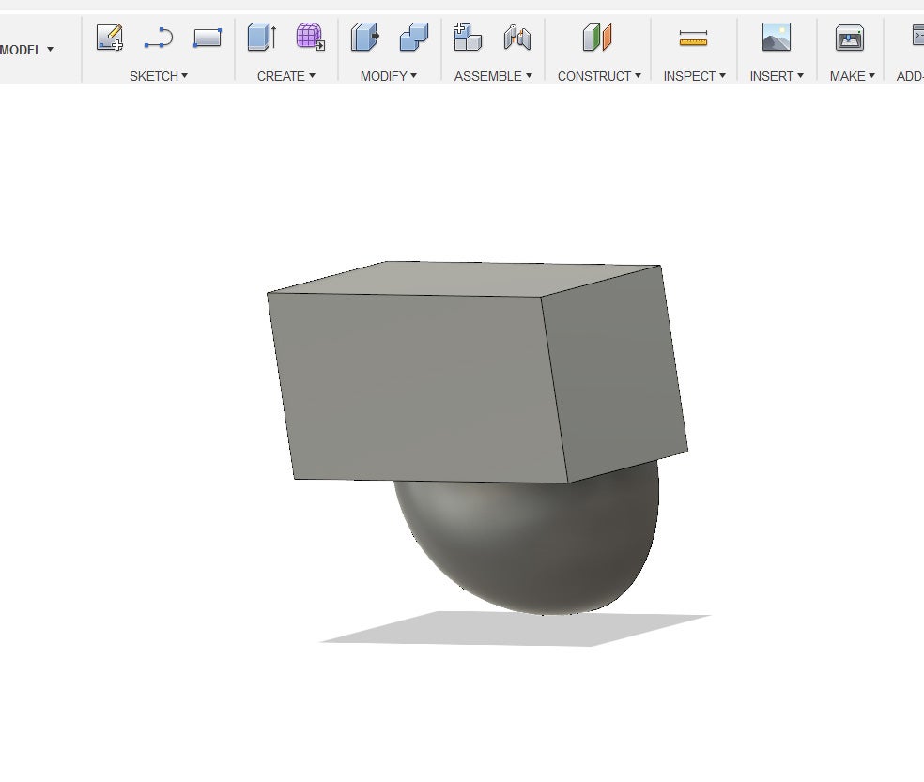
Task: Activate the Measure ruler tool
Action: point(693,38)
